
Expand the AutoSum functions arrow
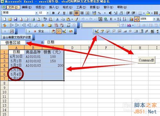coord(115,19)
